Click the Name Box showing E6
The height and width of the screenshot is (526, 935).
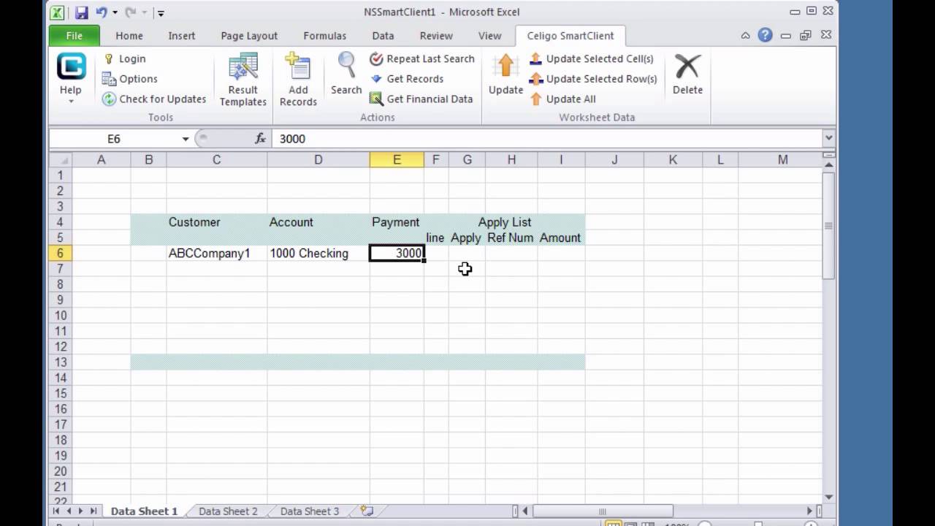point(114,139)
